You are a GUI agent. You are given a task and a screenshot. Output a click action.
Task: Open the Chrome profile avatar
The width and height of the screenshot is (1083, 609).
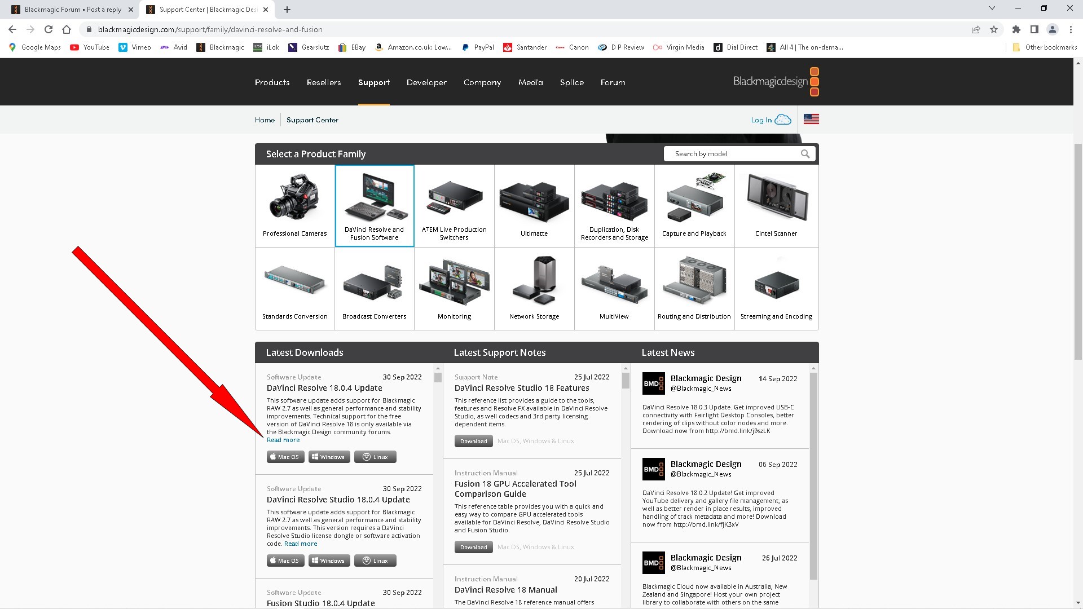point(1053,29)
